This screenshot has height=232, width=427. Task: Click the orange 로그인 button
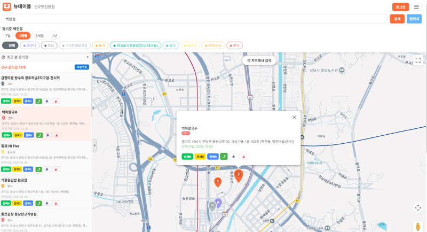coord(401,7)
